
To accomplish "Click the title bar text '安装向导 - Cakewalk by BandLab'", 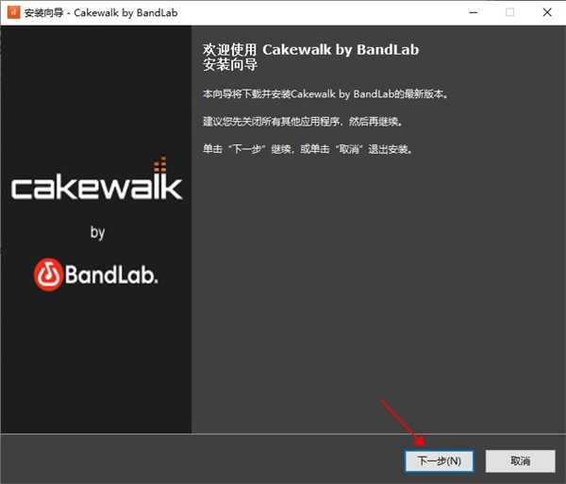I will (101, 12).
